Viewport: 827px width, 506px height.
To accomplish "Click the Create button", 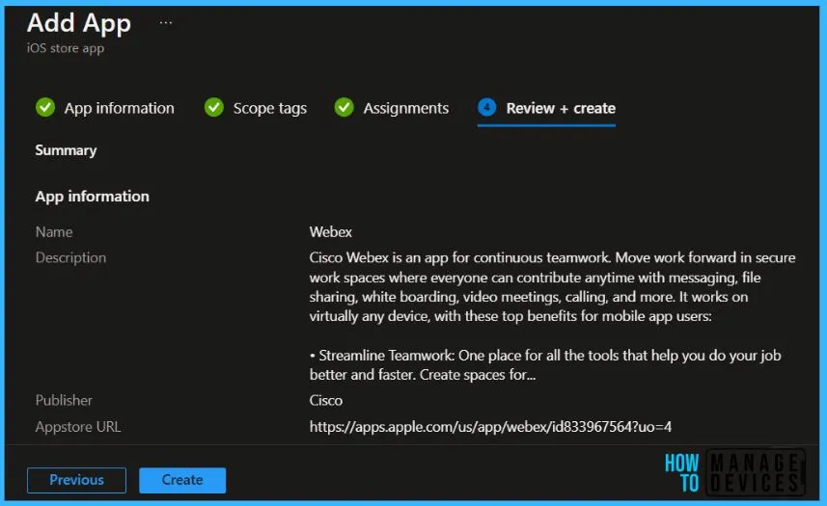I will pyautogui.click(x=182, y=480).
